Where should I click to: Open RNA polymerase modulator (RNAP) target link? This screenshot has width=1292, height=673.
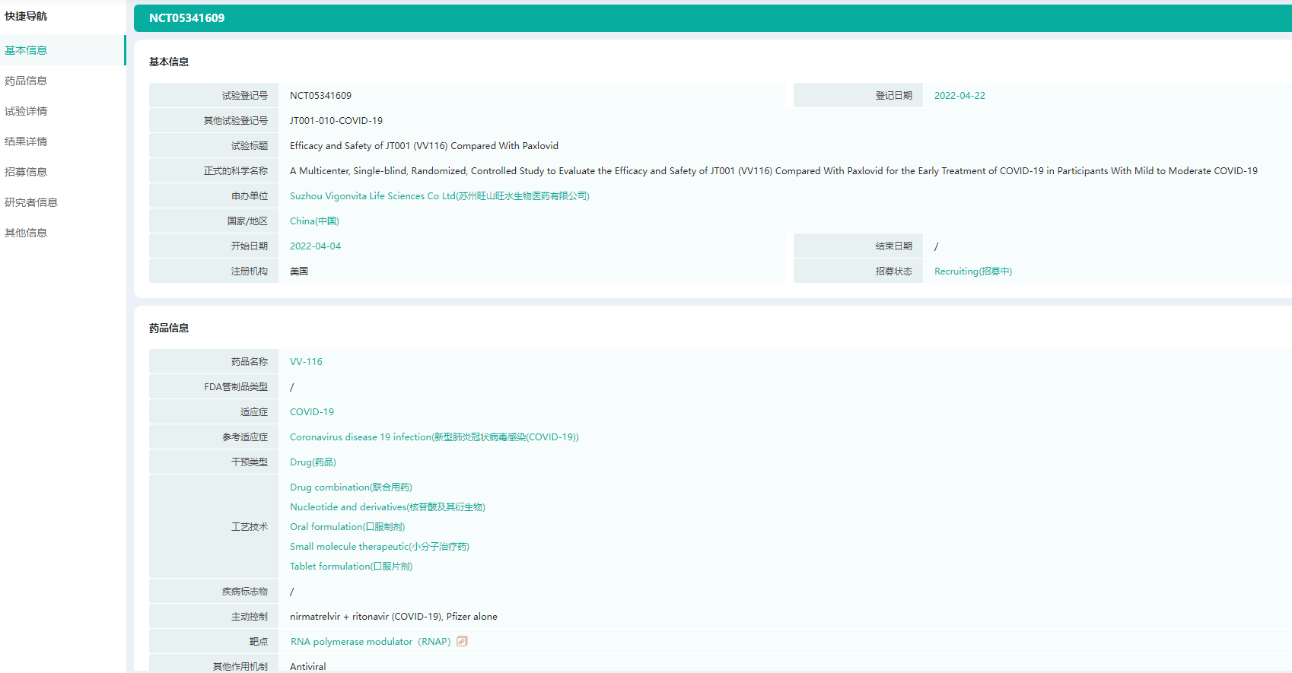coord(371,642)
